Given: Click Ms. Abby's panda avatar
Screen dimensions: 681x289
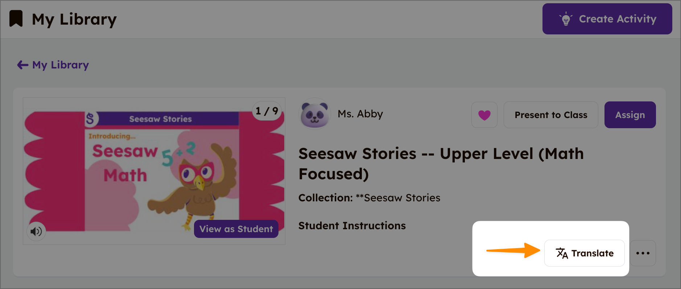Looking at the screenshot, I should coord(314,114).
